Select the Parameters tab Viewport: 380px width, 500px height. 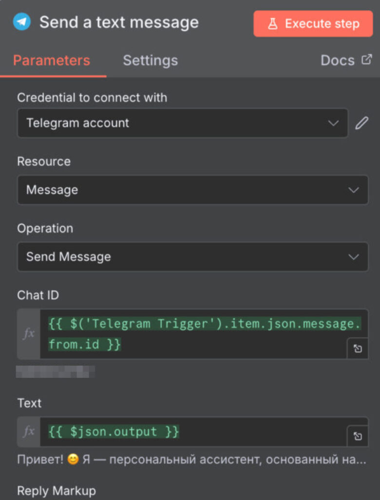point(52,60)
